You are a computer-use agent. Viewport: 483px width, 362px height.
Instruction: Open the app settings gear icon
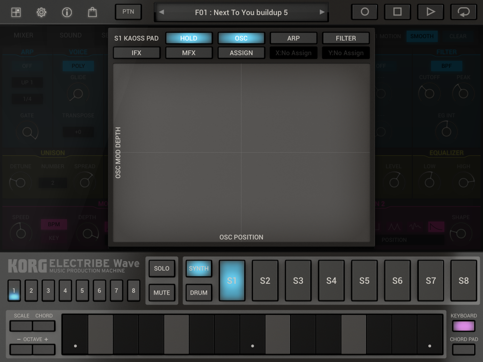tap(42, 12)
